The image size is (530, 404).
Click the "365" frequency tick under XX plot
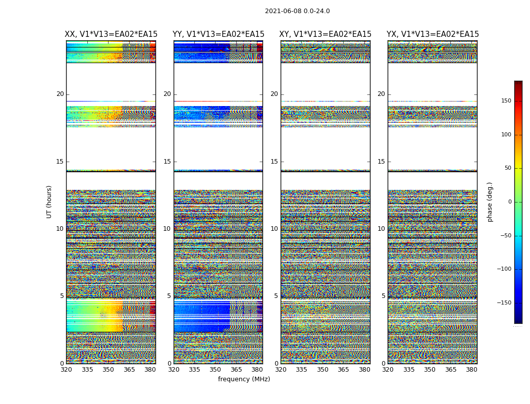129,370
